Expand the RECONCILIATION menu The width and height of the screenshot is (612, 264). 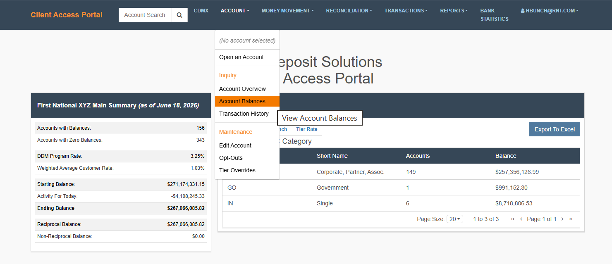pos(349,11)
